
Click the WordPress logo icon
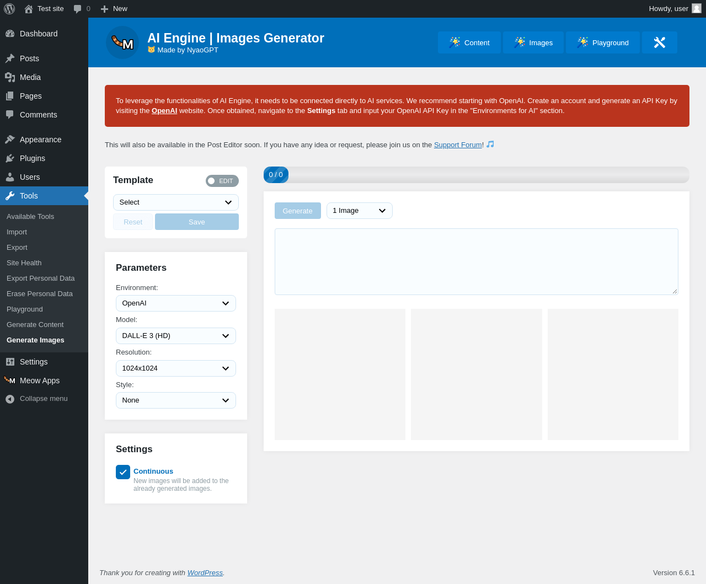[9, 9]
